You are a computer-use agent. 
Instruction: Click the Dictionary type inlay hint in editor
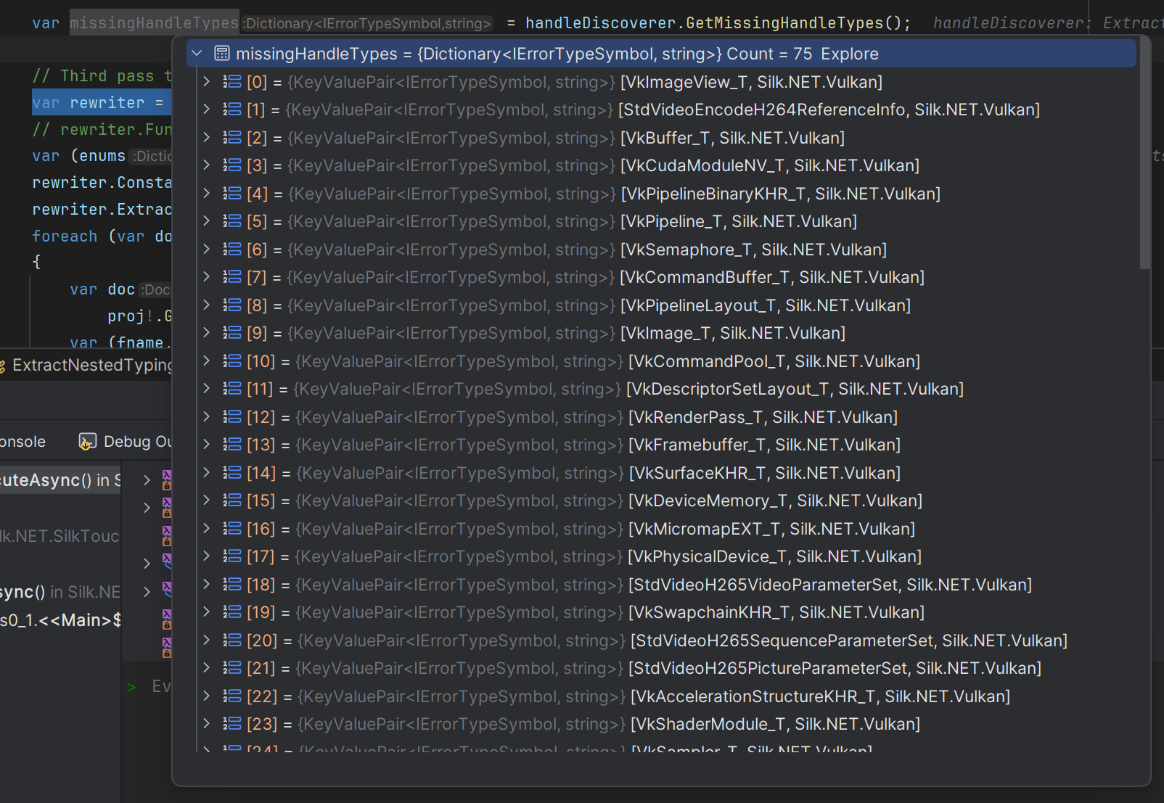(367, 23)
